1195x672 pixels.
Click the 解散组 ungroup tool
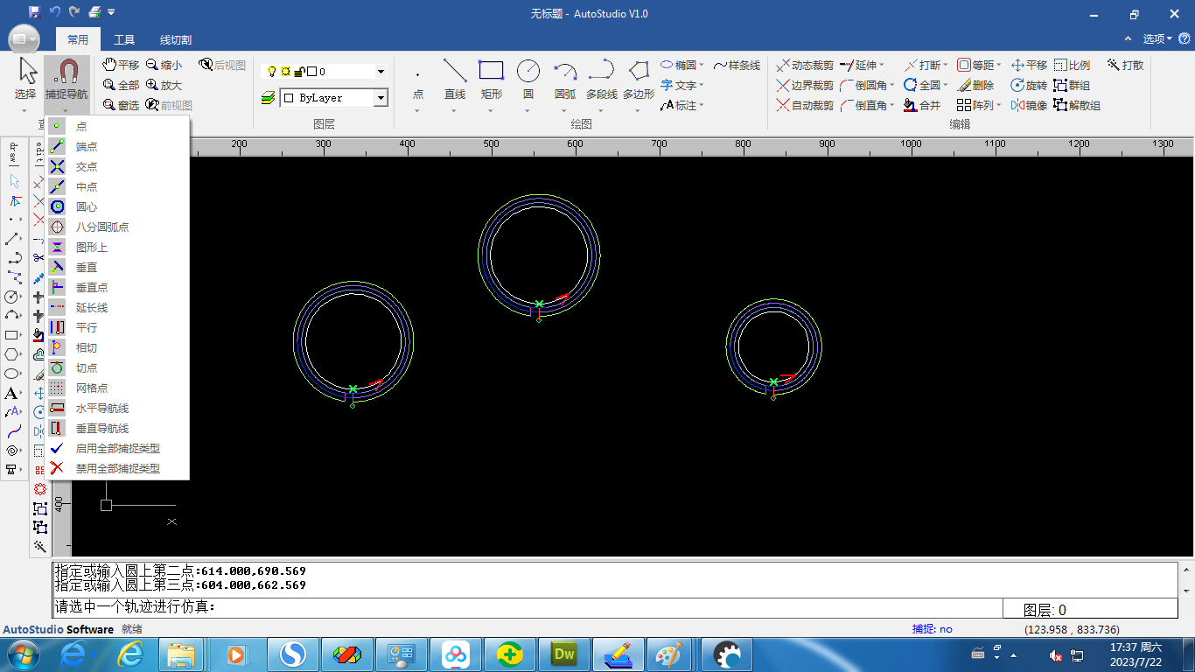(x=1077, y=105)
